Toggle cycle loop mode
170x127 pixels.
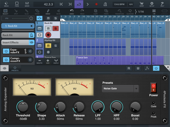79,4
